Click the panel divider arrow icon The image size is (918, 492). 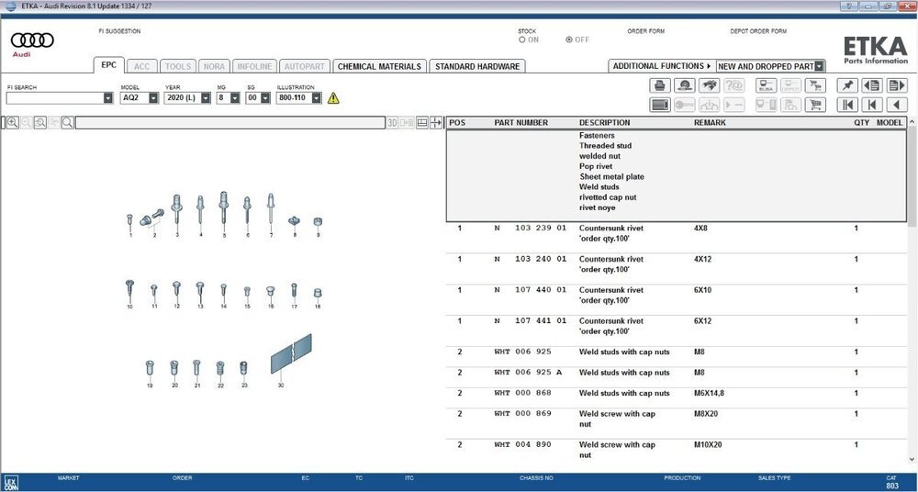tap(436, 122)
